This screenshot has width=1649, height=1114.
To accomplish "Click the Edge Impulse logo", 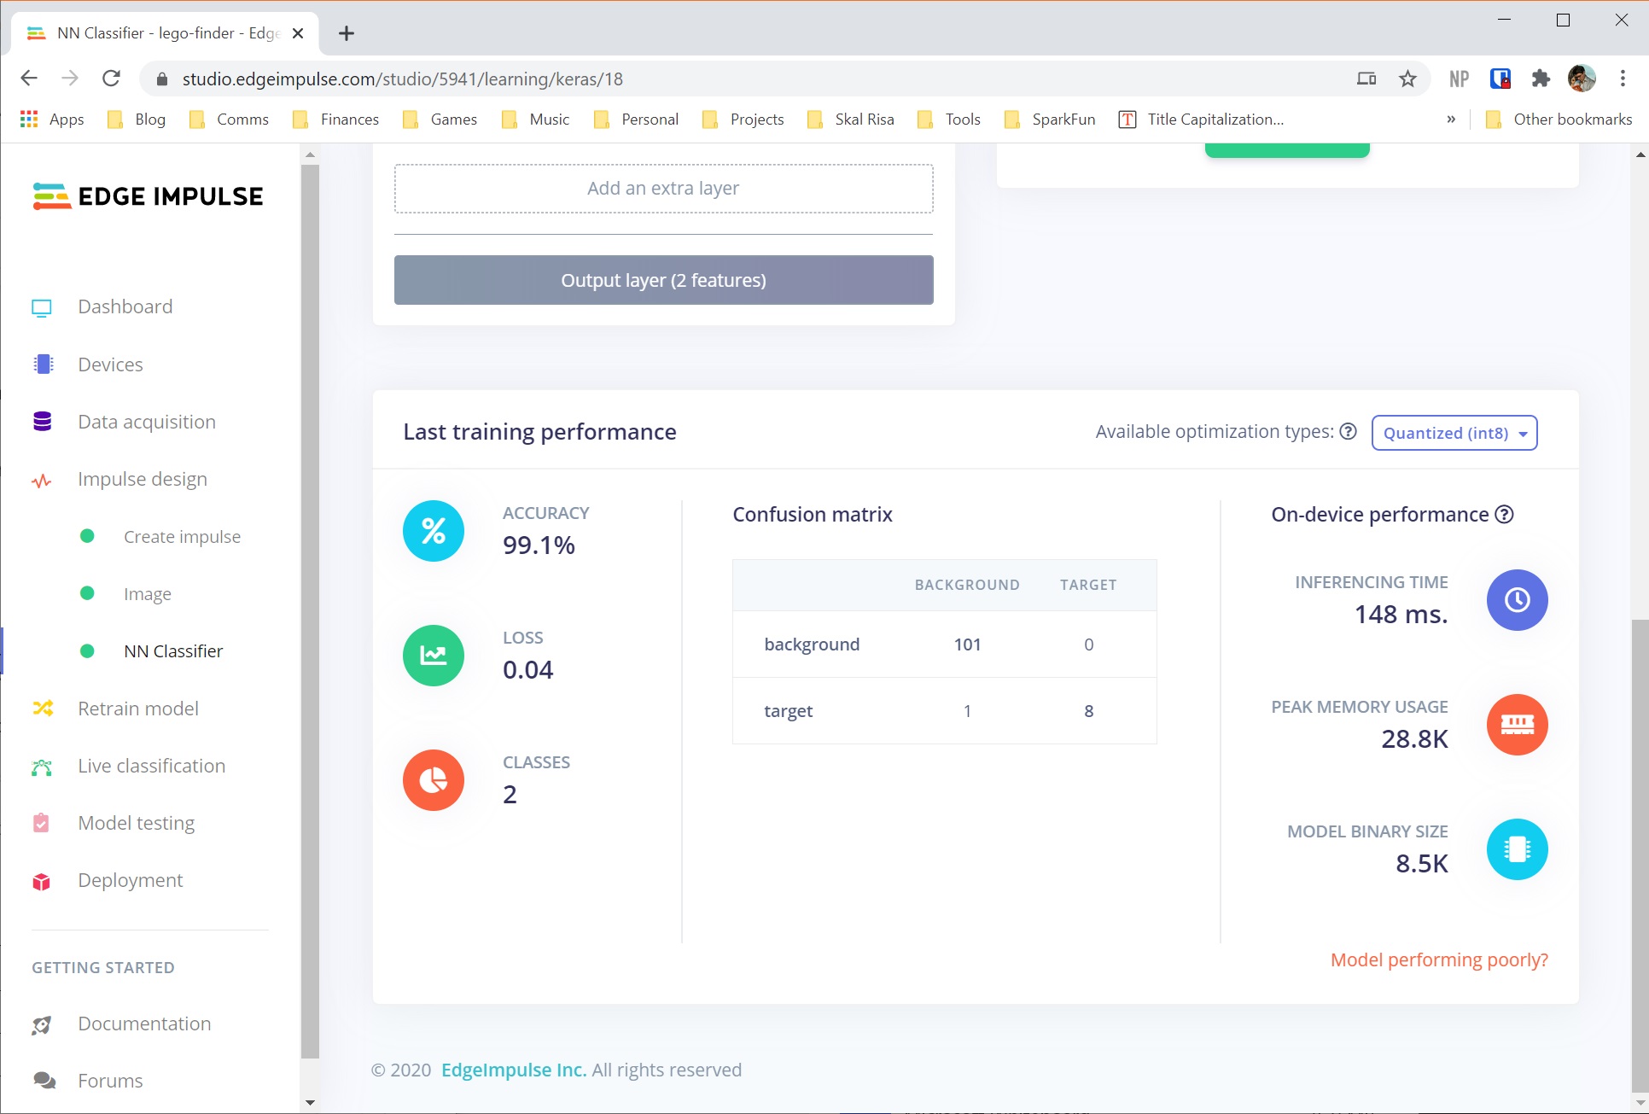I will pyautogui.click(x=147, y=195).
